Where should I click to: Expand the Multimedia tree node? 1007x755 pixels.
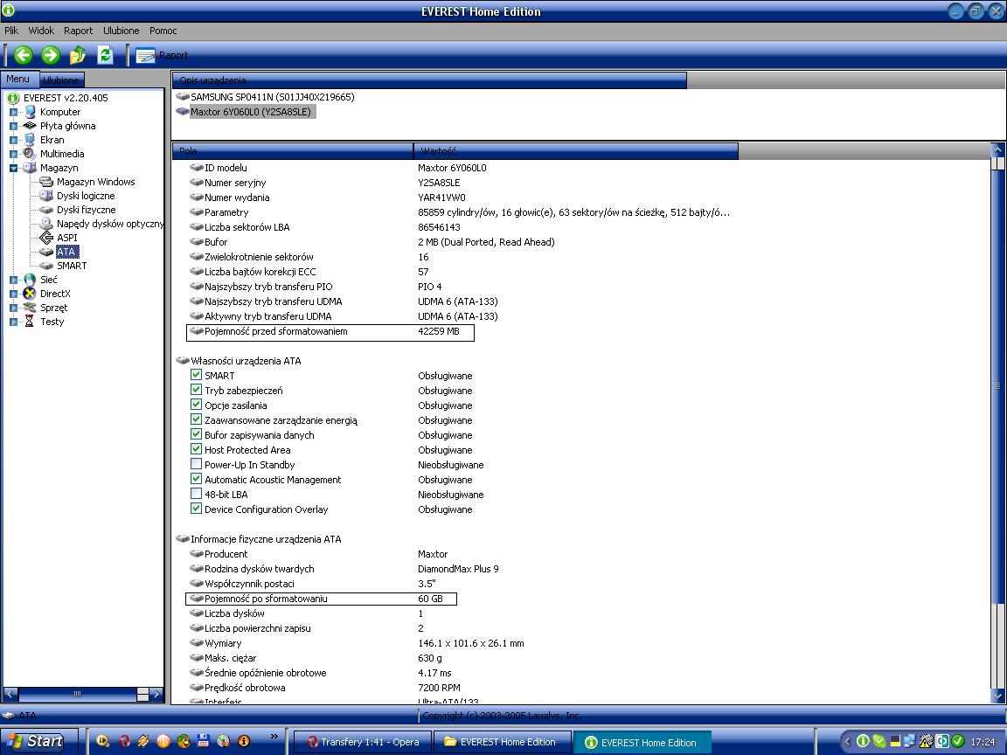pyautogui.click(x=13, y=154)
